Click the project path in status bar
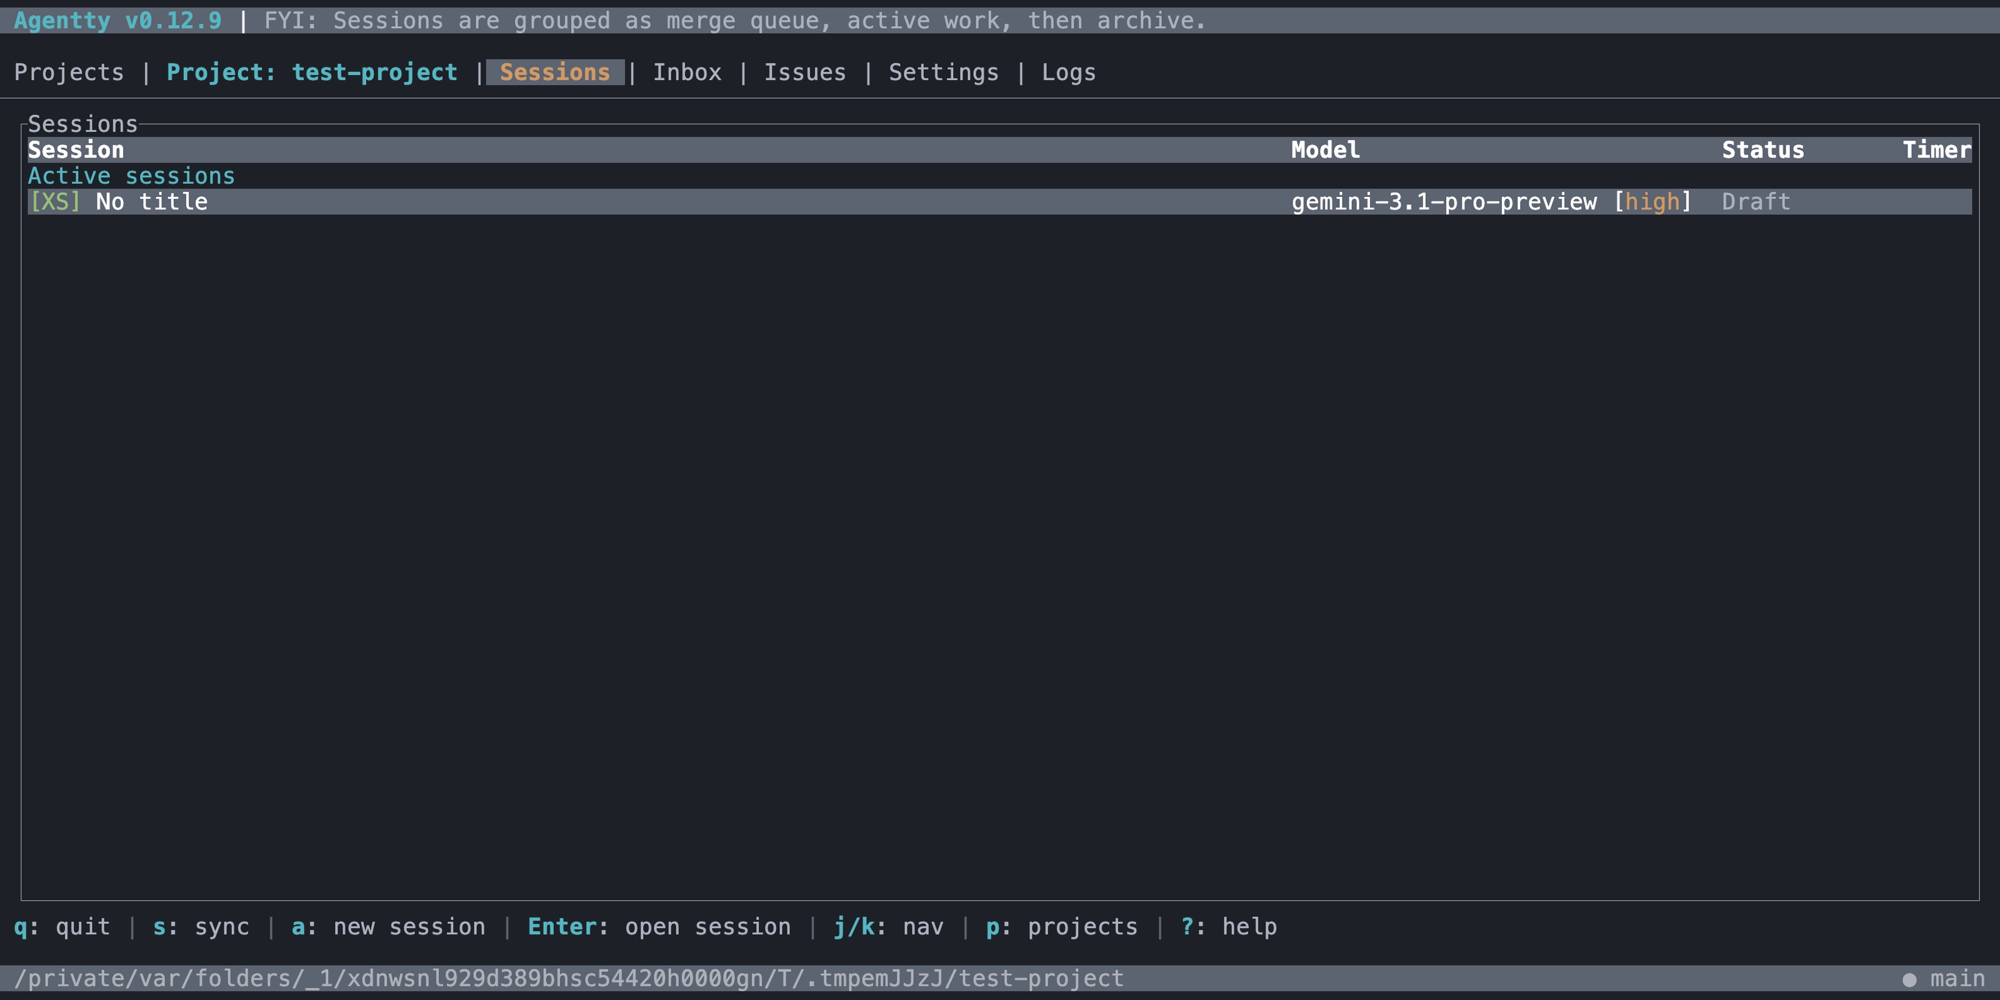The height and width of the screenshot is (1000, 2000). coord(569,978)
